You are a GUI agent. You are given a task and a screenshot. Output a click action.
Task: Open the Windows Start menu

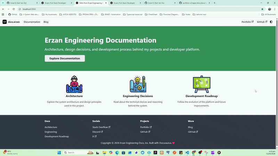(59, 153)
